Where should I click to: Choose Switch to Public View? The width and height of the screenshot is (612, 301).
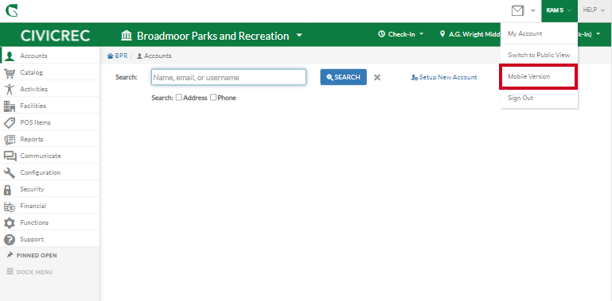(x=539, y=55)
